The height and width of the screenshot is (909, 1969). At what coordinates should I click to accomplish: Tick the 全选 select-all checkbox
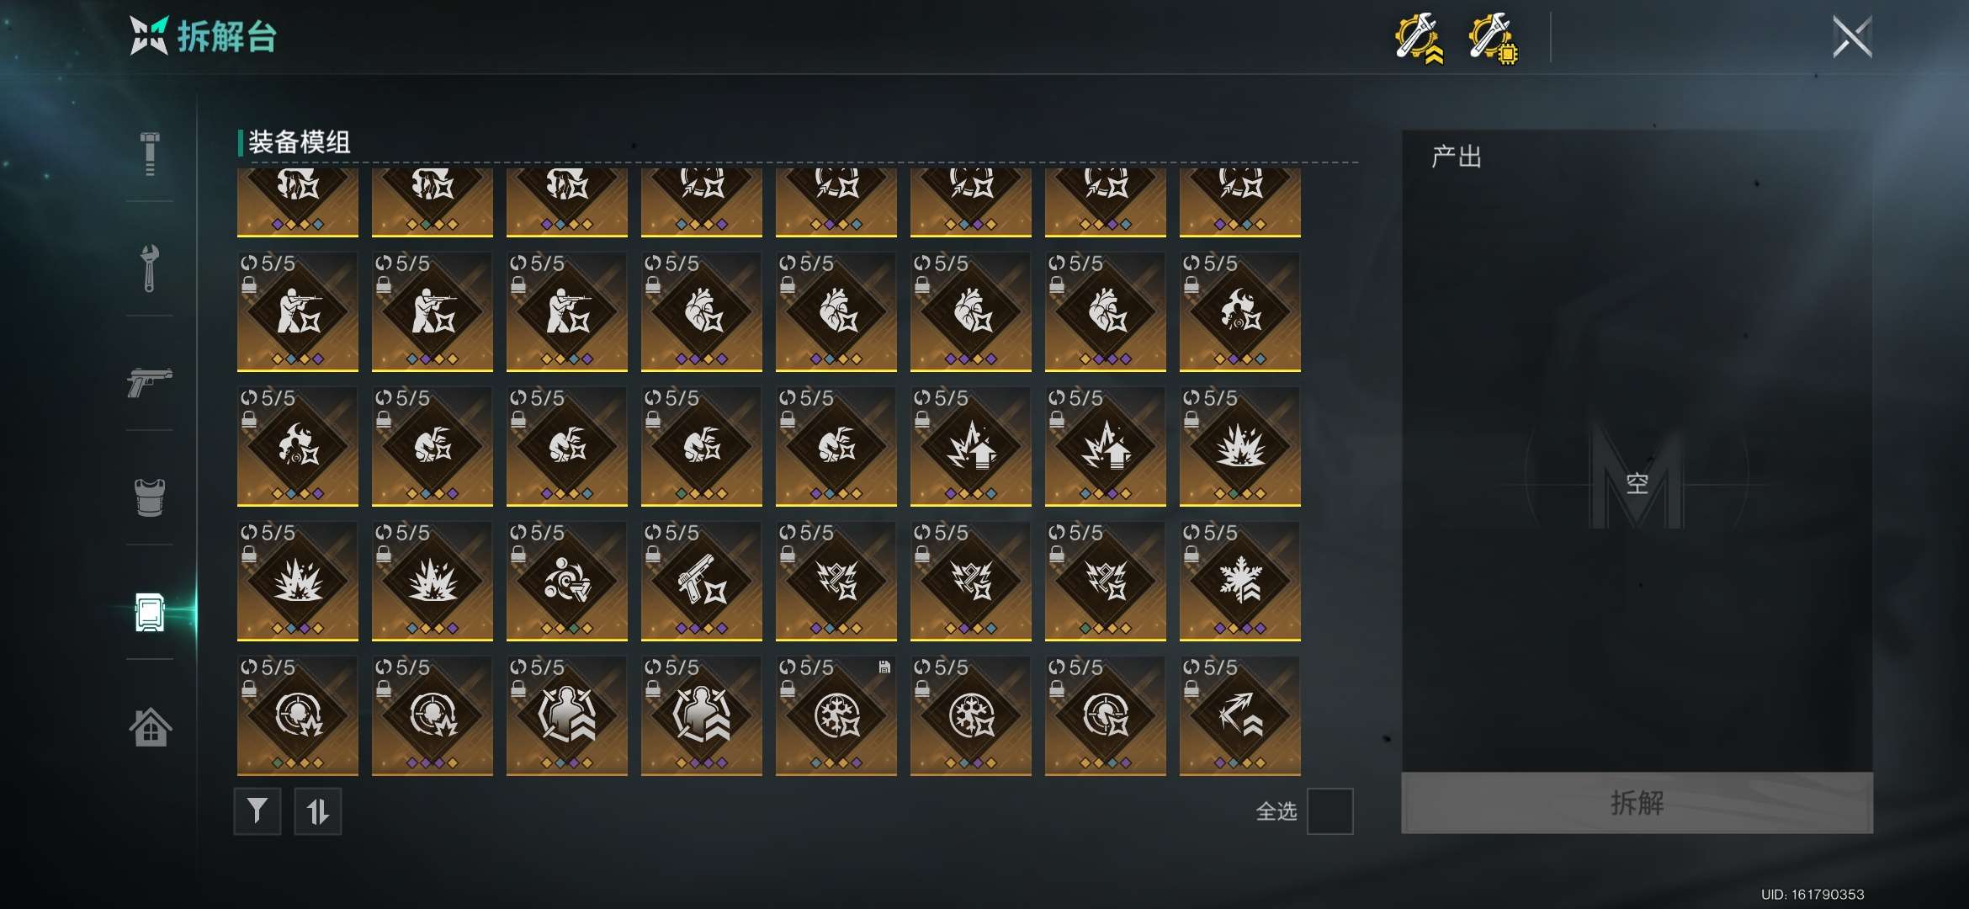click(1329, 811)
